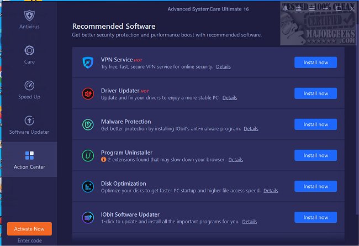The width and height of the screenshot is (359, 246).
Task: Click the Program Uninstaller icon
Action: point(87,155)
